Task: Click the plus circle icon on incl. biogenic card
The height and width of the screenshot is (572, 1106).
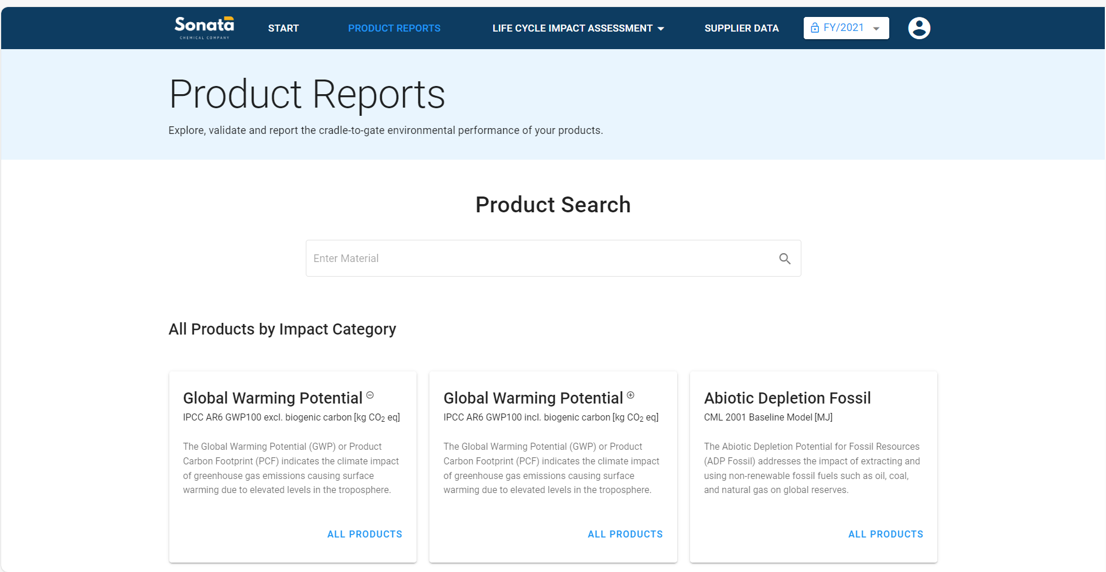Action: pyautogui.click(x=630, y=395)
